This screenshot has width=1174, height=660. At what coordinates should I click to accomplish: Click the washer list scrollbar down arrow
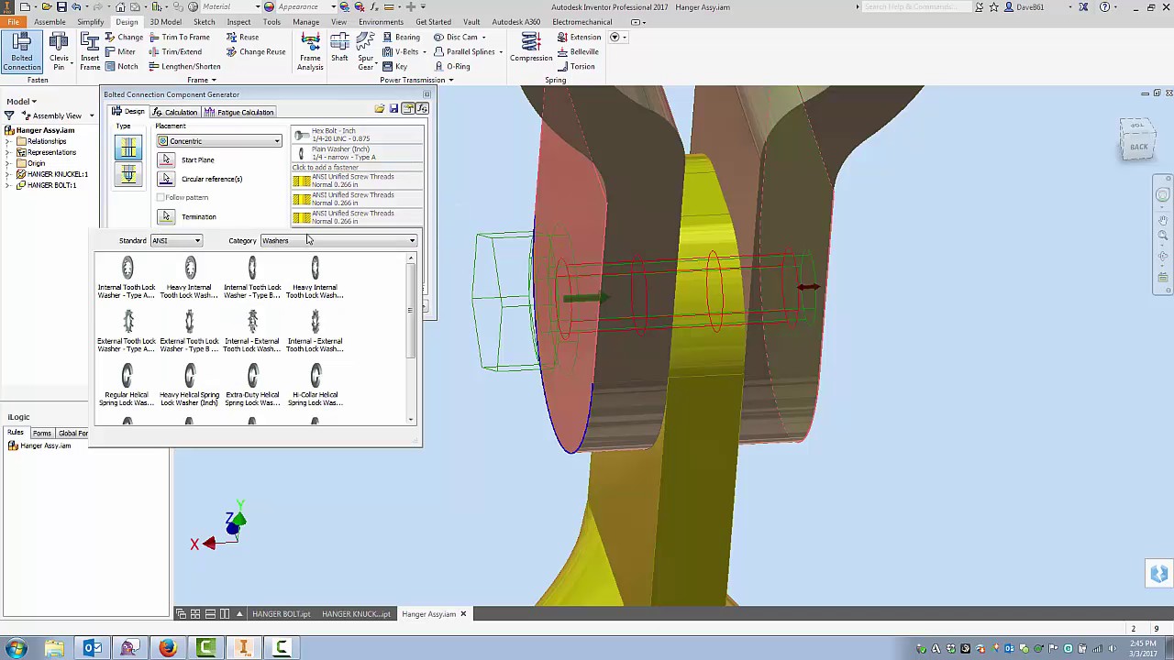(411, 420)
